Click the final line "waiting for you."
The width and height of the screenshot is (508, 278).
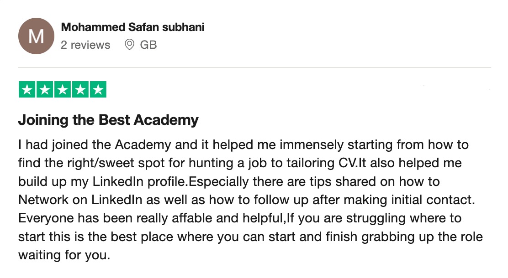pyautogui.click(x=64, y=255)
